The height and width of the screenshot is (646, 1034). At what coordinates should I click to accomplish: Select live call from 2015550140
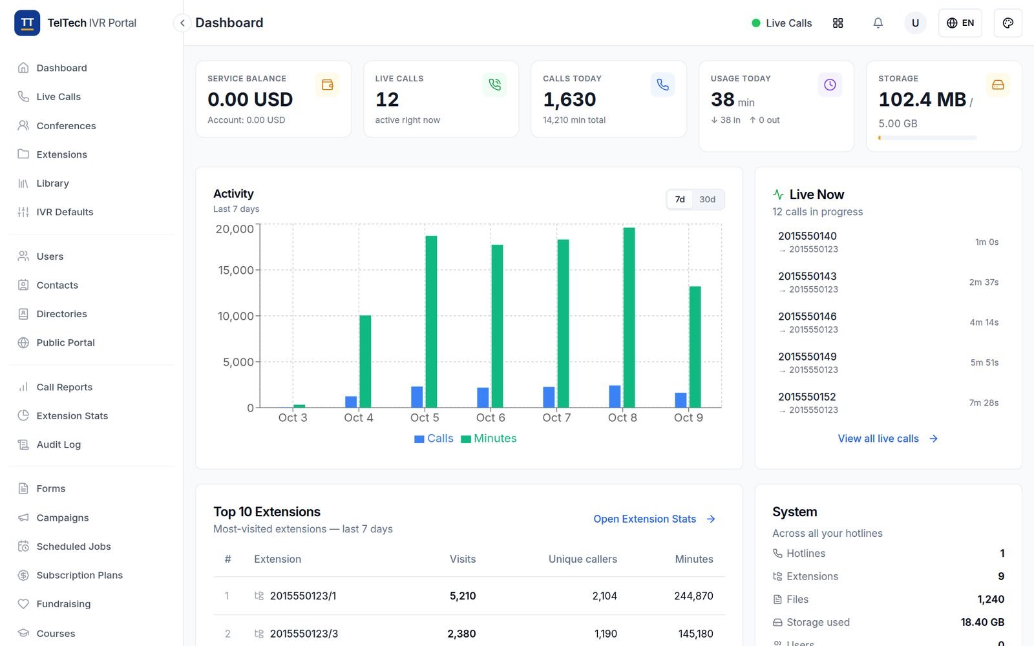click(888, 242)
